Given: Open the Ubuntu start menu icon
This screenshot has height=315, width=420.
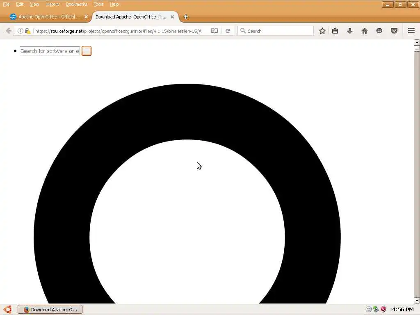Looking at the screenshot, I should (7, 309).
